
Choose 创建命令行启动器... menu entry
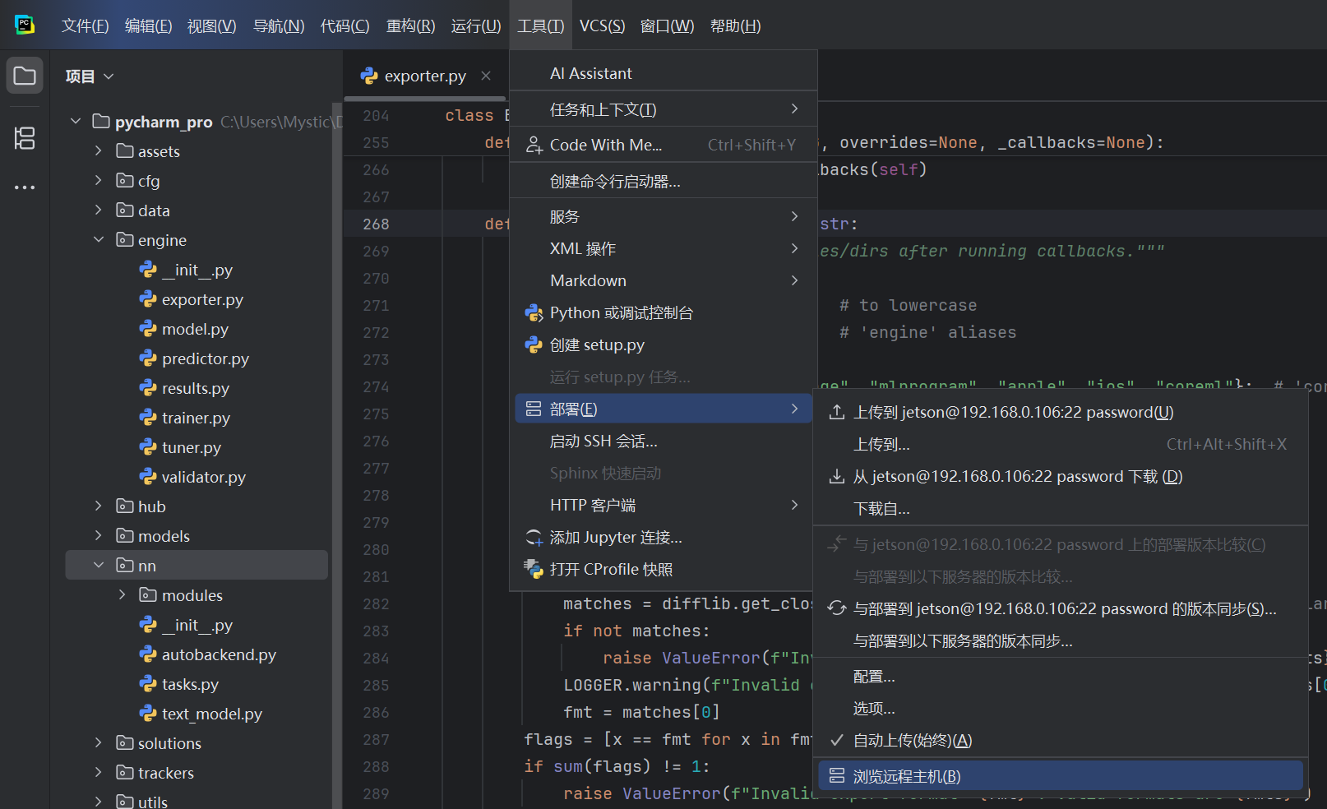coord(663,182)
